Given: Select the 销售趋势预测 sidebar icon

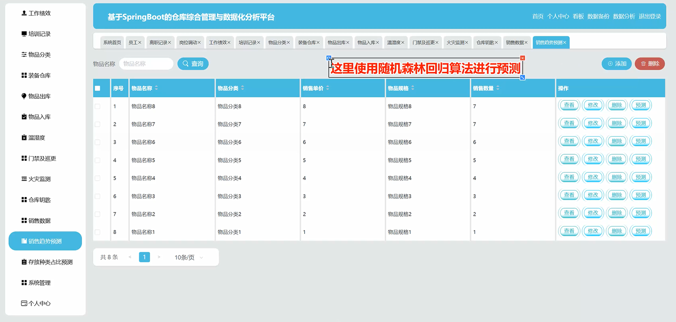Looking at the screenshot, I should coord(24,241).
